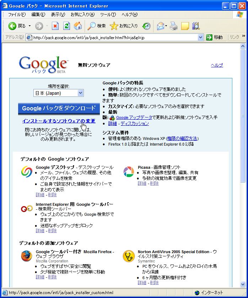Click the ディスカッション link
The image size is (248, 298).
click(x=135, y=124)
